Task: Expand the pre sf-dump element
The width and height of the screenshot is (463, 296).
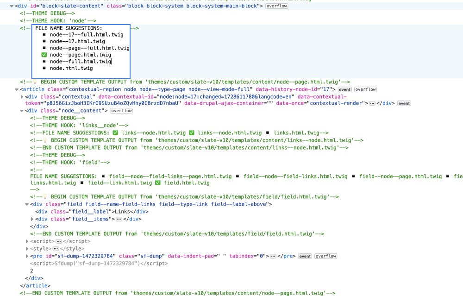Action: (27, 256)
